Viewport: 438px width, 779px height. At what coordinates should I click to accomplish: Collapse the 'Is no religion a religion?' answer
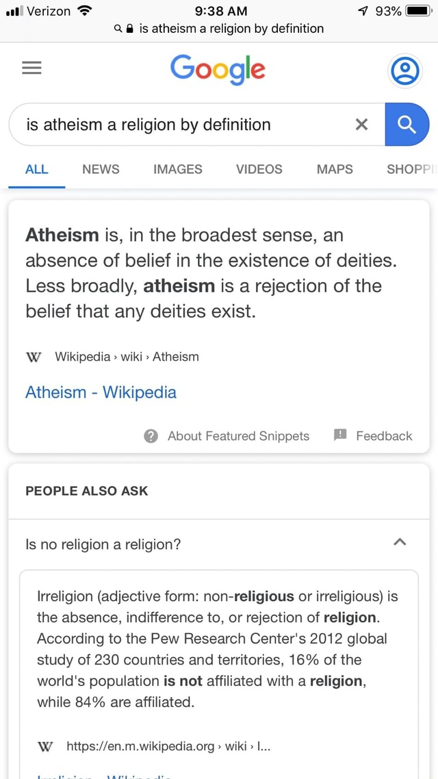400,541
